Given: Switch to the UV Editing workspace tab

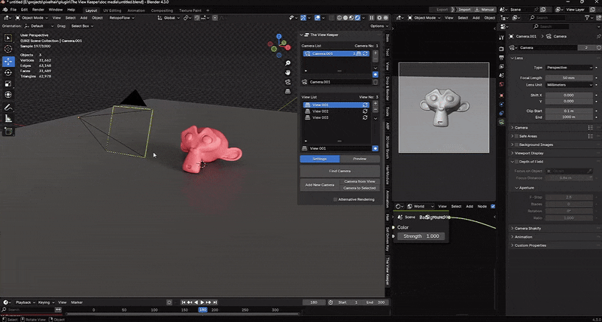Looking at the screenshot, I should (x=111, y=11).
